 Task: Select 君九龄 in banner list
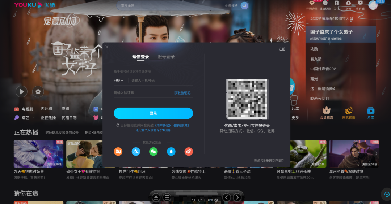click(x=316, y=59)
